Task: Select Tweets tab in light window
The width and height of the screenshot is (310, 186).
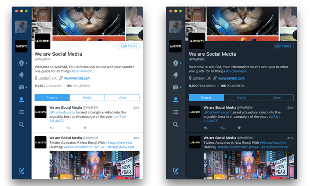Action: (52, 98)
